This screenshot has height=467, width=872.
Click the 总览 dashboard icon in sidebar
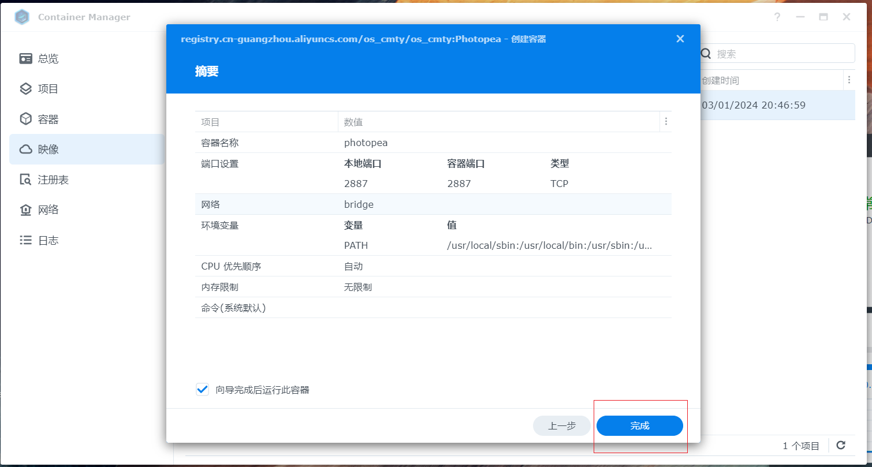click(25, 59)
